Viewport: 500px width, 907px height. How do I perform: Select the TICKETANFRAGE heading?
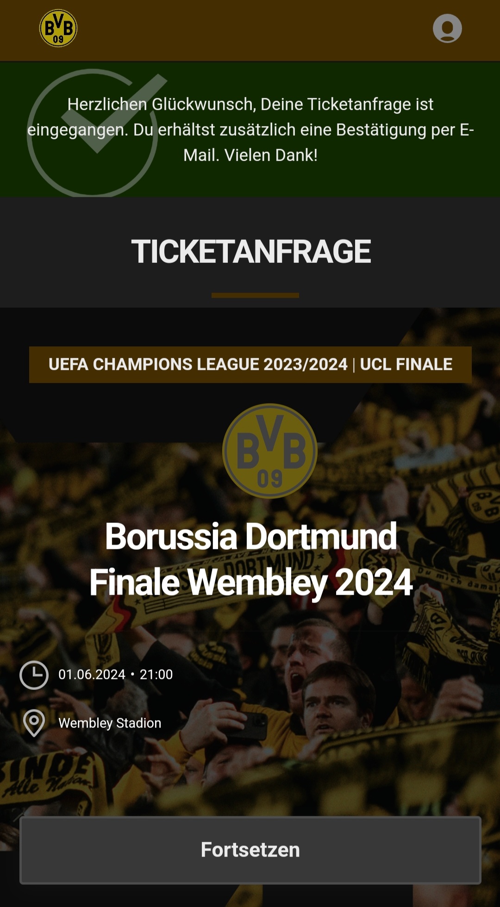[x=250, y=252]
